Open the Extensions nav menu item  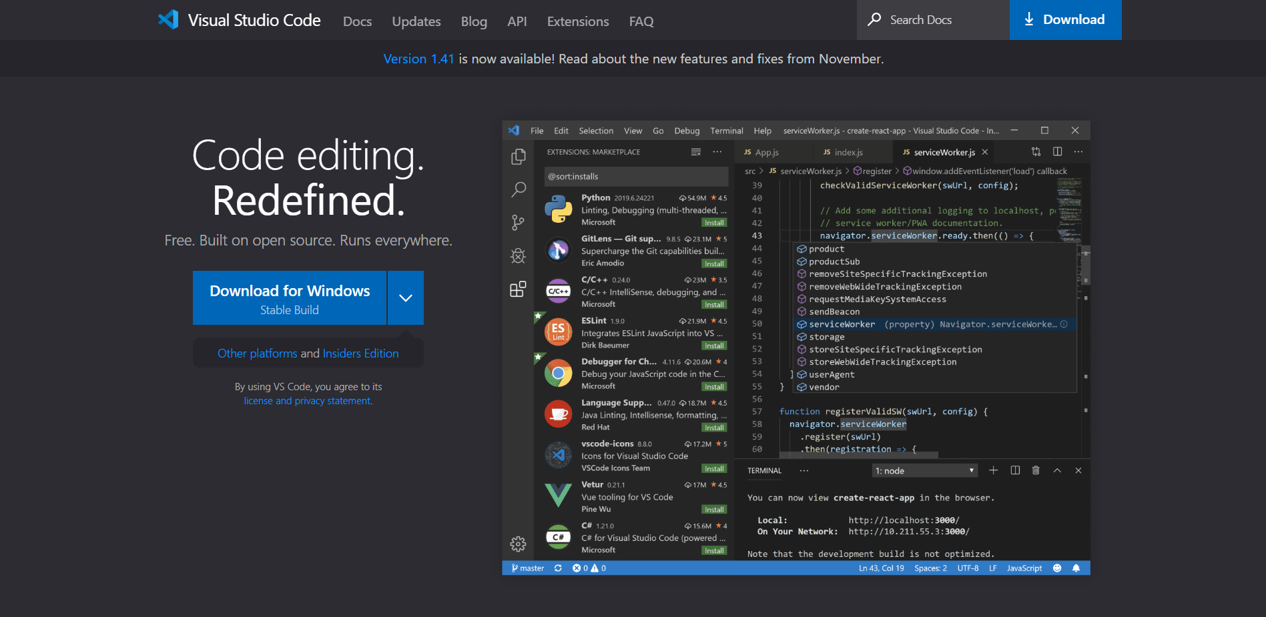click(x=578, y=21)
